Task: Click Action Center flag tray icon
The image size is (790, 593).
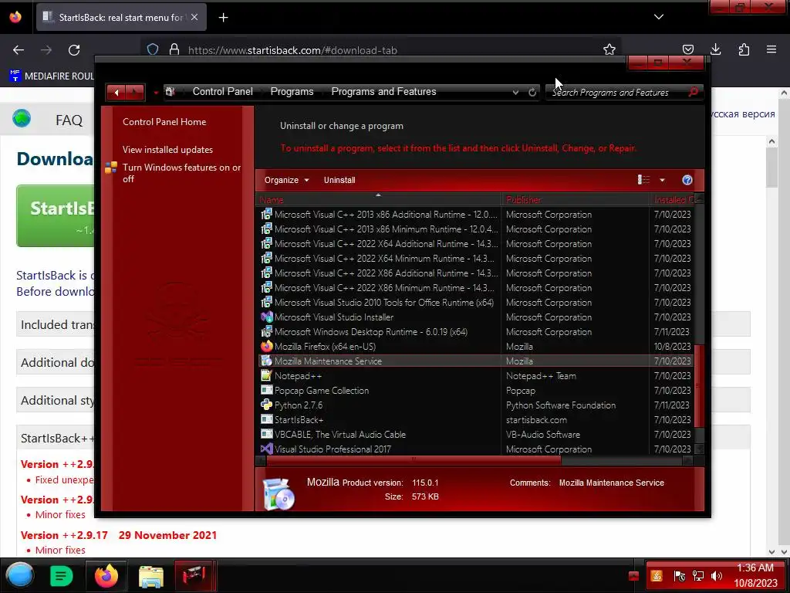Action: [x=679, y=575]
